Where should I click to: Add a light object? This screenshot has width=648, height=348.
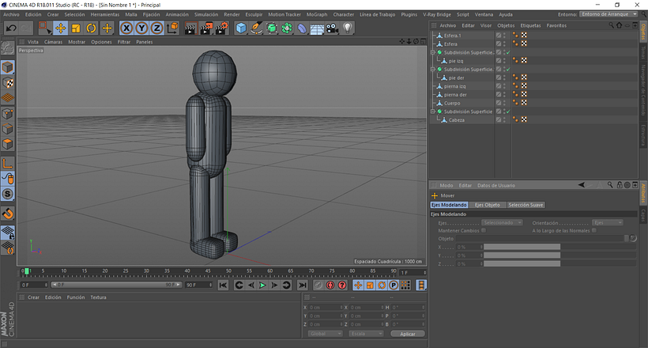click(x=348, y=28)
